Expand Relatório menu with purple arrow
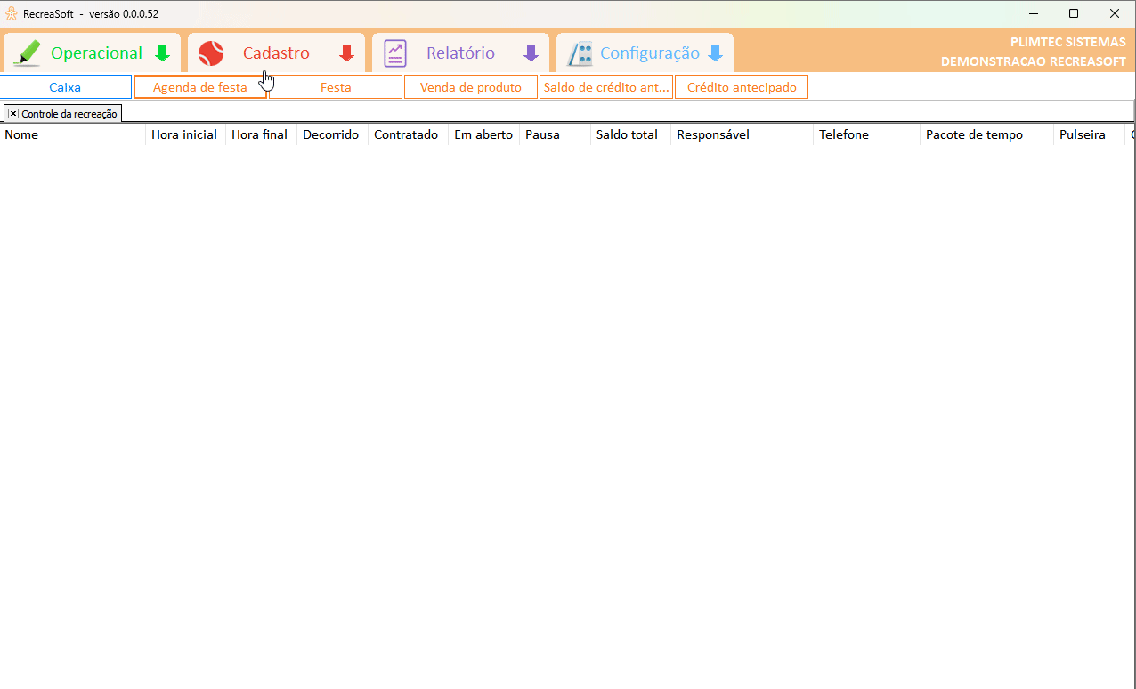 pyautogui.click(x=531, y=53)
